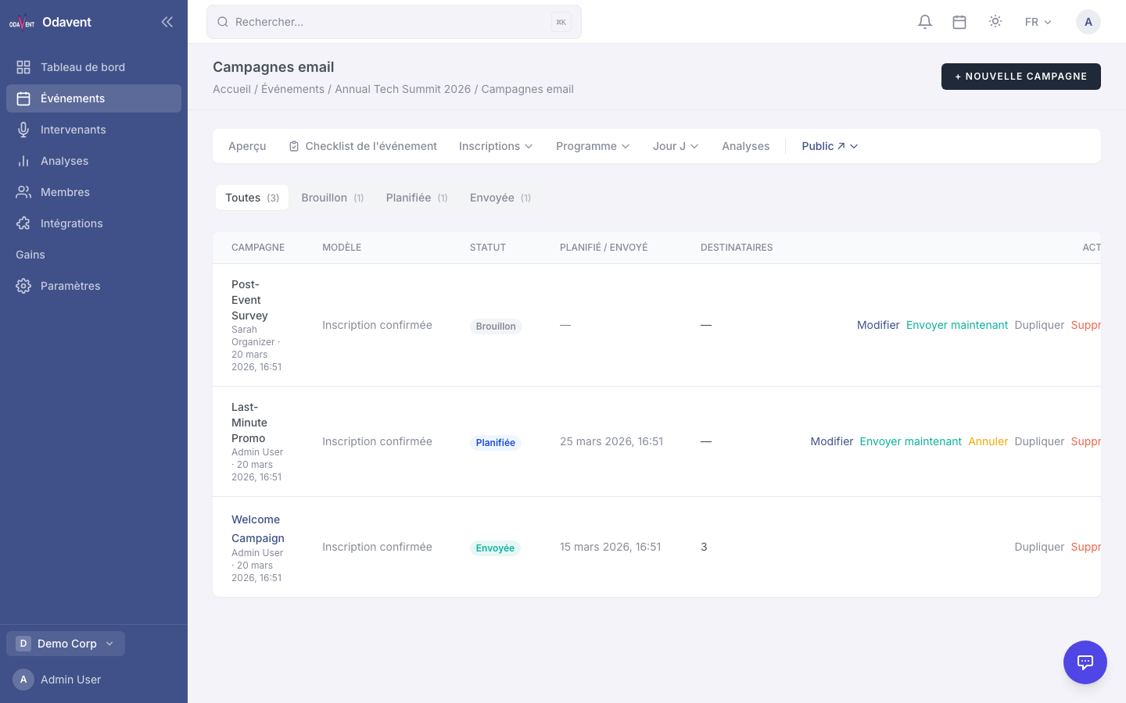Image resolution: width=1126 pixels, height=703 pixels.
Task: Create a Nouvelle Campagne
Action: tap(1021, 77)
